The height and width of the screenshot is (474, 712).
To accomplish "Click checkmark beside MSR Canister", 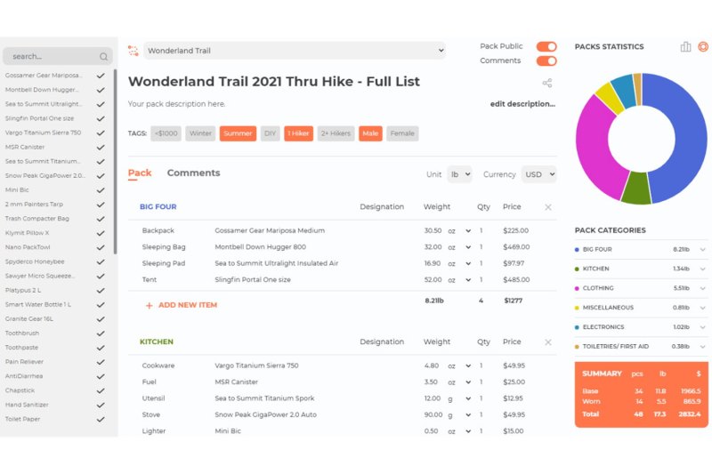I will 101,148.
